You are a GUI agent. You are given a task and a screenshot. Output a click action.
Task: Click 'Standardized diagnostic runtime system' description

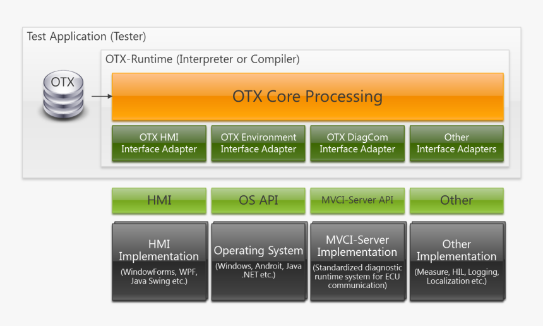pos(357,277)
